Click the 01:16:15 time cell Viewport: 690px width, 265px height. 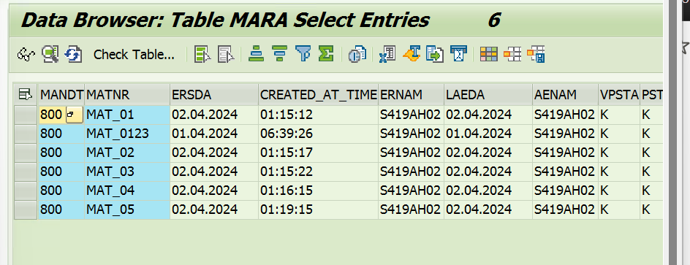pyautogui.click(x=318, y=191)
